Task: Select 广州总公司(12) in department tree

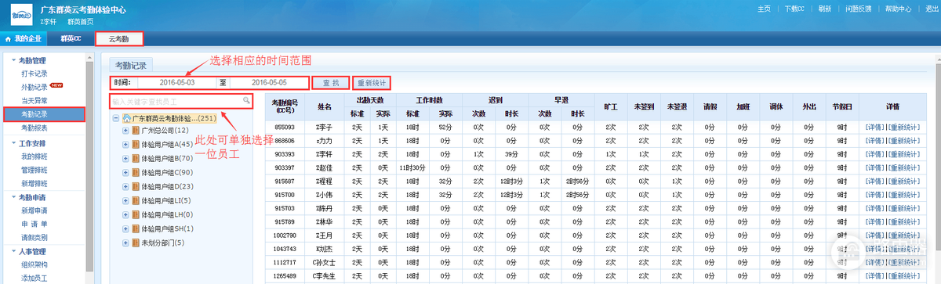Action: [x=165, y=131]
